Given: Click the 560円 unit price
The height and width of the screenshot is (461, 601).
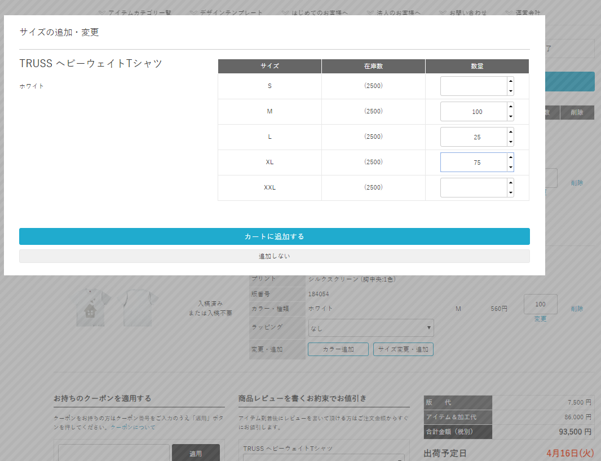Looking at the screenshot, I should click(x=499, y=309).
